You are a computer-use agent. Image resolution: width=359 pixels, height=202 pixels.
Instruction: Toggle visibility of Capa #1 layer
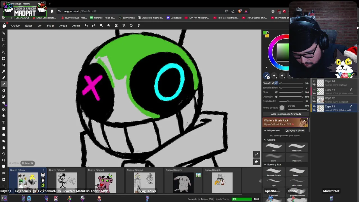pos(314,106)
